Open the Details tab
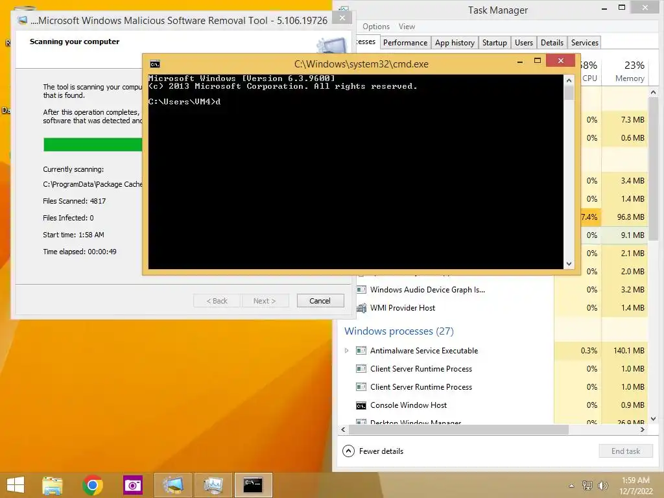664x498 pixels. (552, 42)
